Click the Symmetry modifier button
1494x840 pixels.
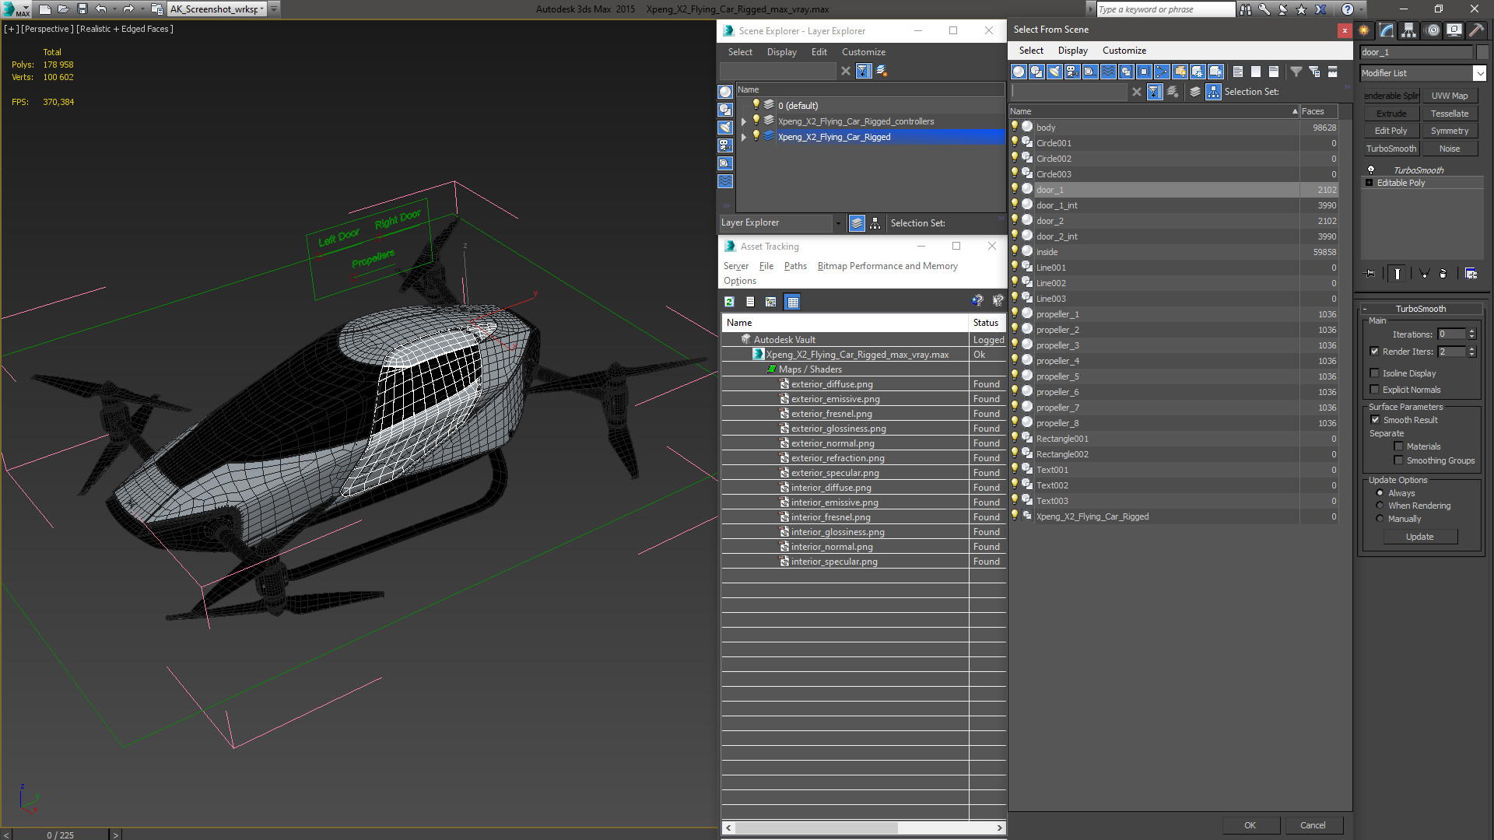(1449, 131)
